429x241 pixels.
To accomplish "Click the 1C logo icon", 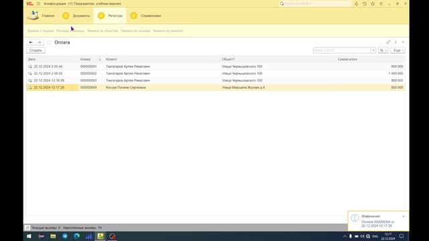I will (29, 3).
